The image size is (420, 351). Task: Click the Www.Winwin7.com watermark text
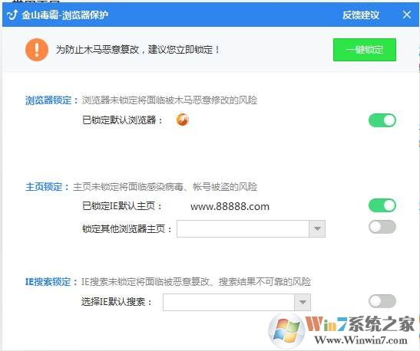(361, 340)
